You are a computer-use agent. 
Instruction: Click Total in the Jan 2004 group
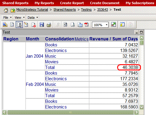click(50, 67)
